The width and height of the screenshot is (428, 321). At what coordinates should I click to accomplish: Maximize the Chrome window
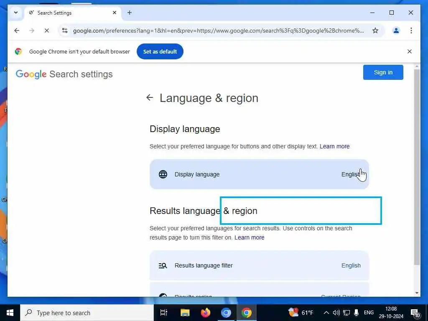tap(391, 13)
